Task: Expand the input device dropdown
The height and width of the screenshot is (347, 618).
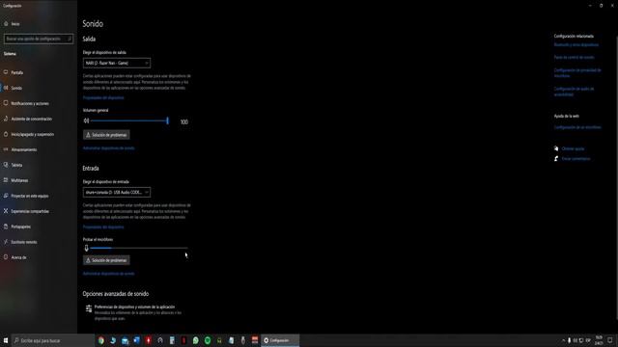Action: (117, 193)
